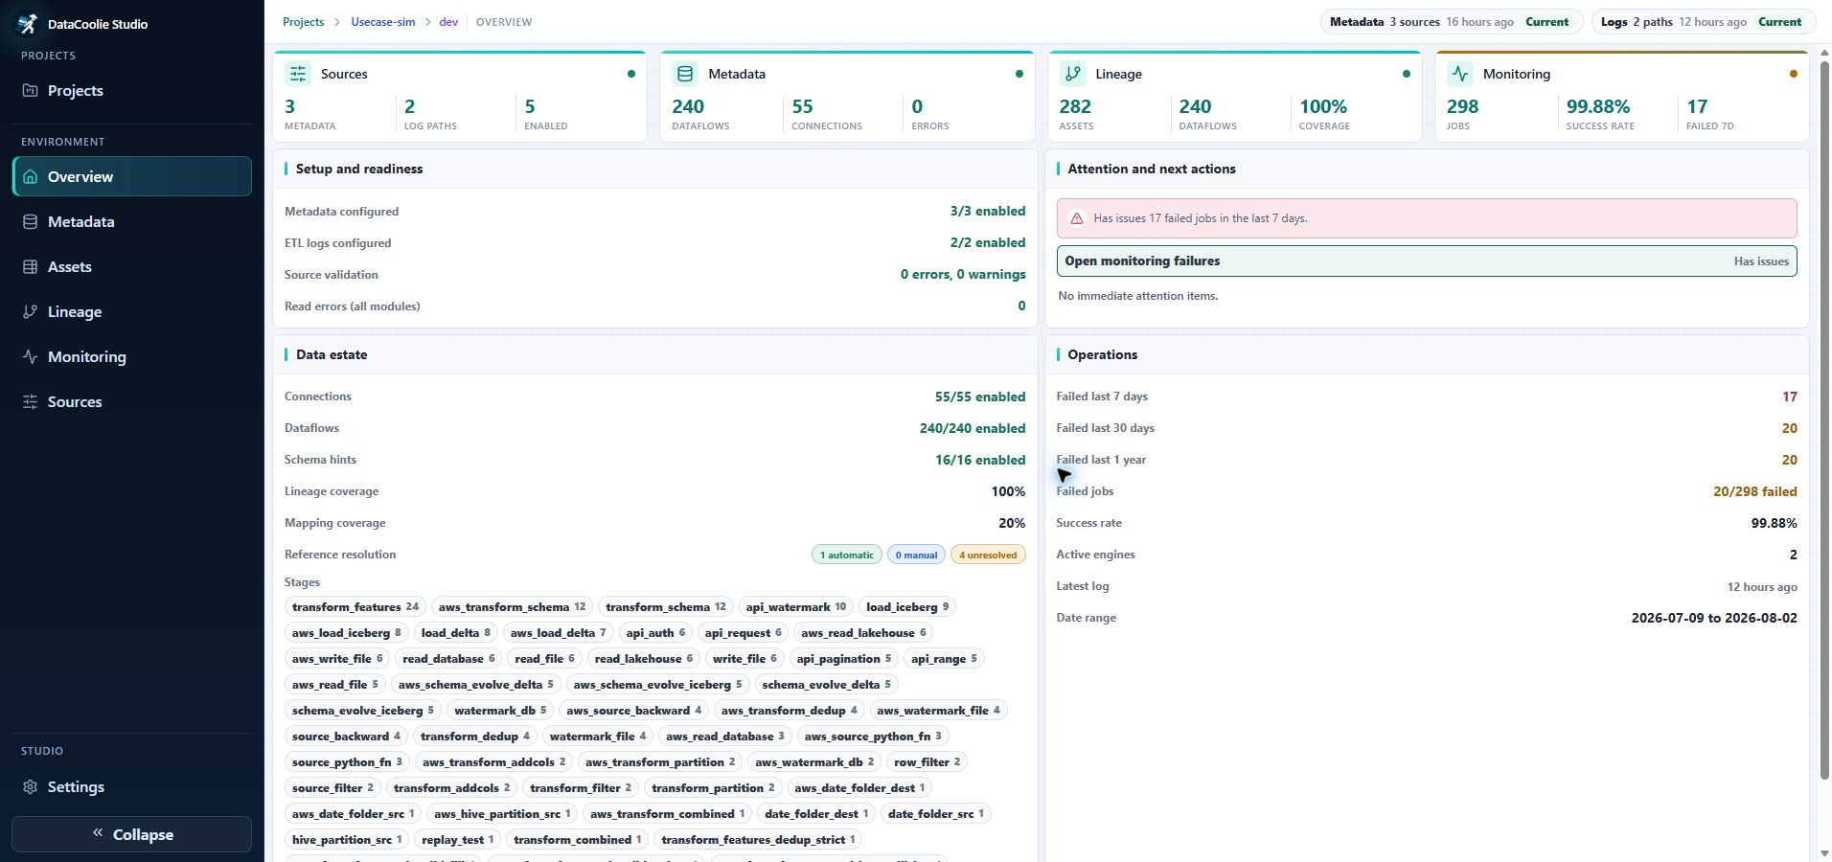Click the '0 errors, 0 warnings' value
This screenshot has height=862, width=1832.
click(963, 275)
